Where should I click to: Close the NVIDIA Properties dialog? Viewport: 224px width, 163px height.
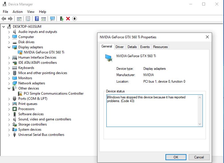[x=207, y=37]
